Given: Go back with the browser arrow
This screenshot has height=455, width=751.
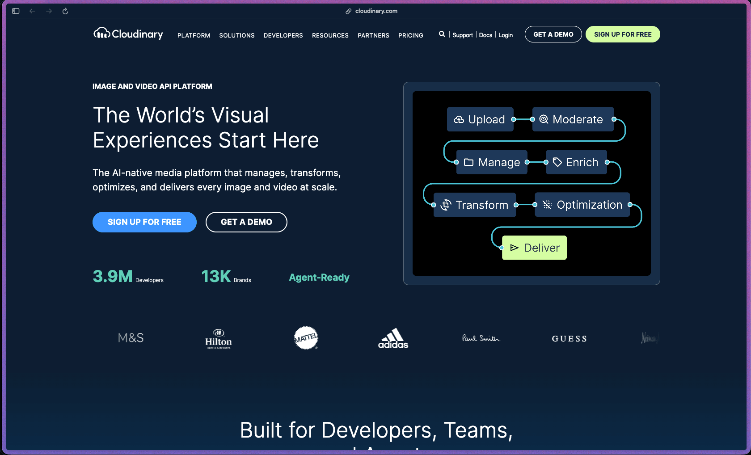Looking at the screenshot, I should pyautogui.click(x=32, y=11).
